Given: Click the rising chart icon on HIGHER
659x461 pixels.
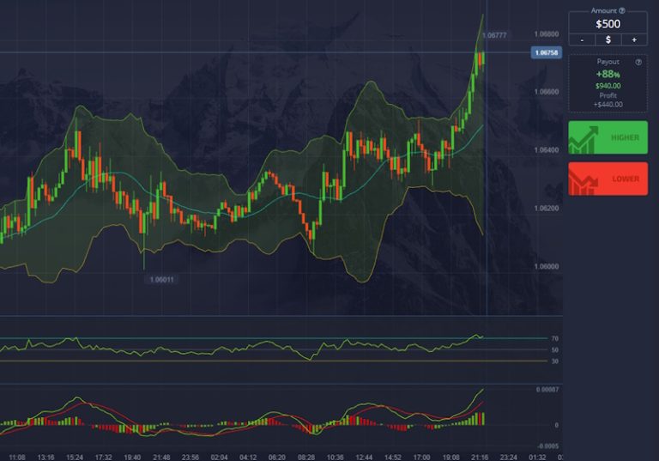Looking at the screenshot, I should 583,140.
